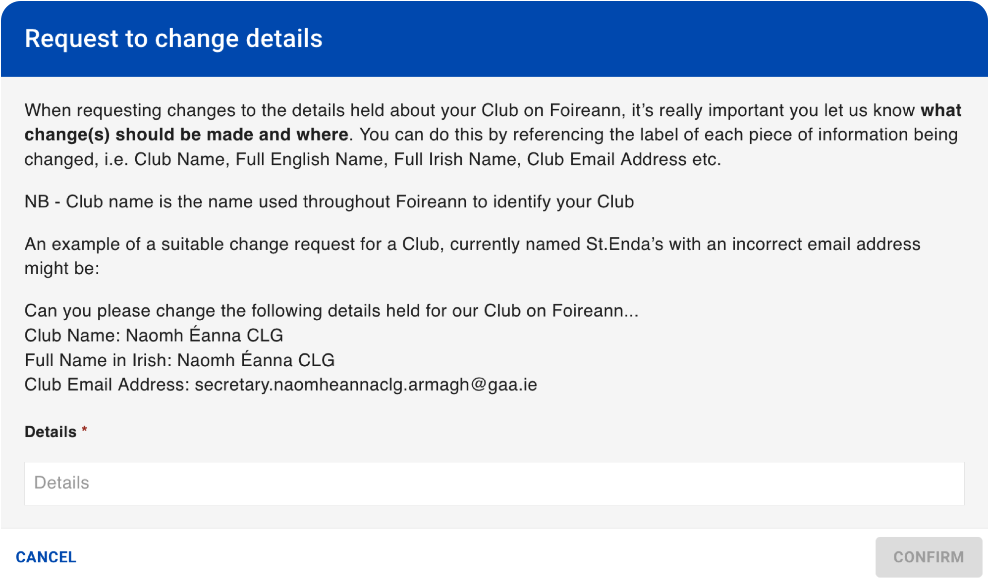Image resolution: width=990 pixels, height=586 pixels.
Task: Click the greyed-out CONFIRM button
Action: (929, 557)
